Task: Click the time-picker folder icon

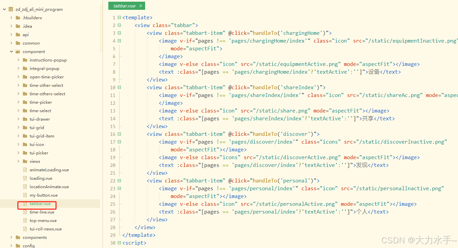Action: point(25,102)
